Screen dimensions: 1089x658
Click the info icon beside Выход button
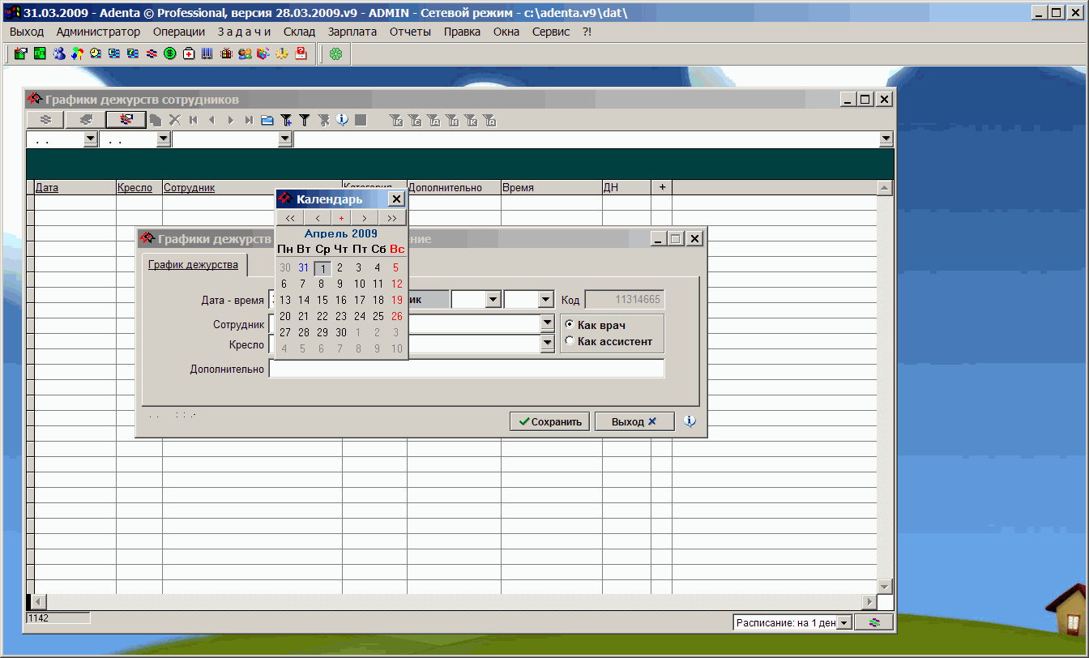pyautogui.click(x=690, y=421)
